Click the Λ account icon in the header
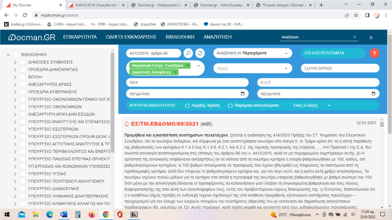Image resolution: width=392 pixels, height=220 pixels. 371,37
